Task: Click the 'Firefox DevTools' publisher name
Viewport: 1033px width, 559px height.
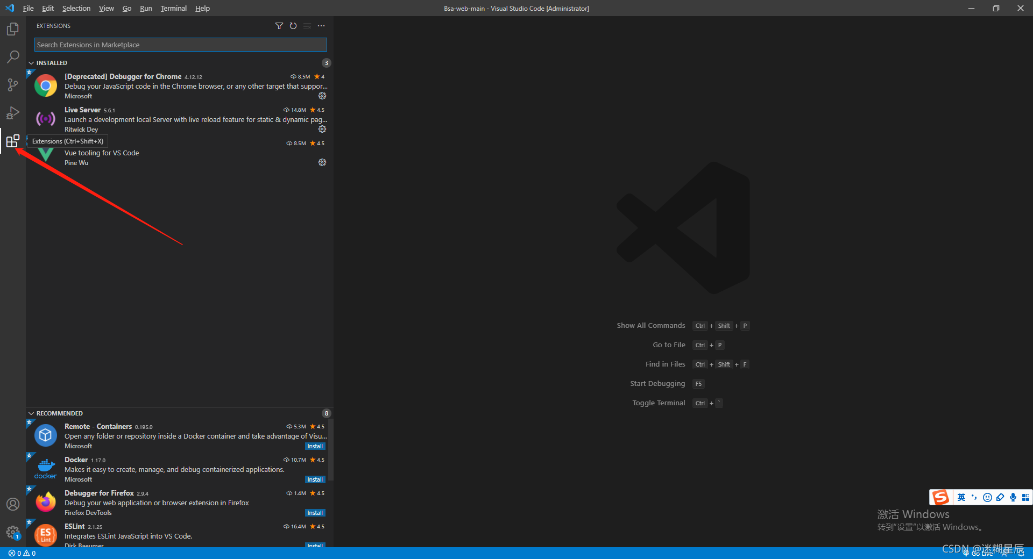Action: click(x=88, y=513)
